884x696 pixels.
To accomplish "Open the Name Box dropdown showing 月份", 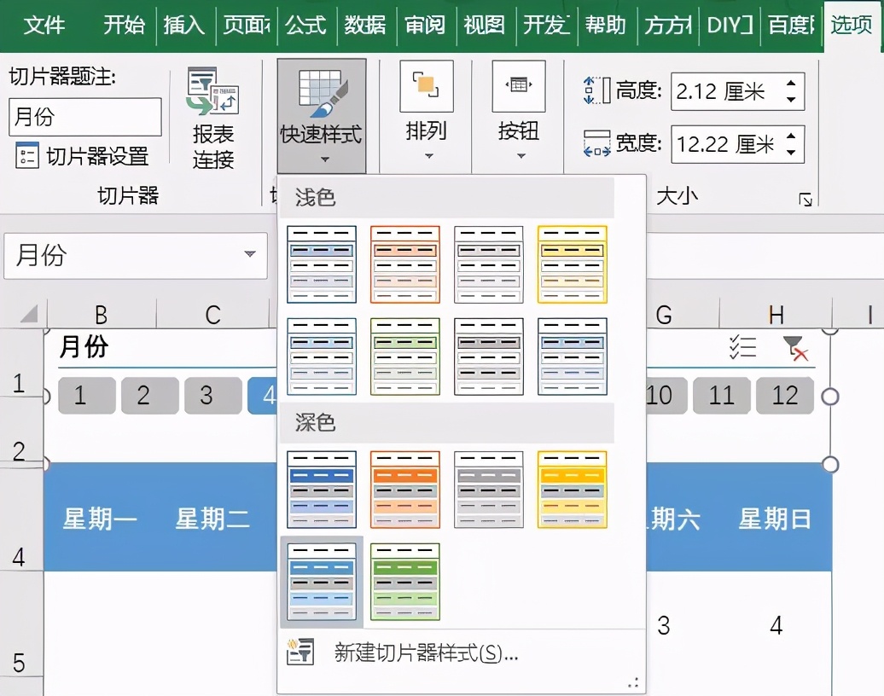I will (x=250, y=255).
